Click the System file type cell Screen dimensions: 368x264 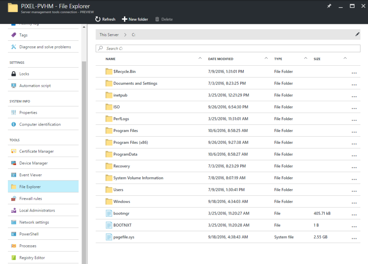coord(284,237)
